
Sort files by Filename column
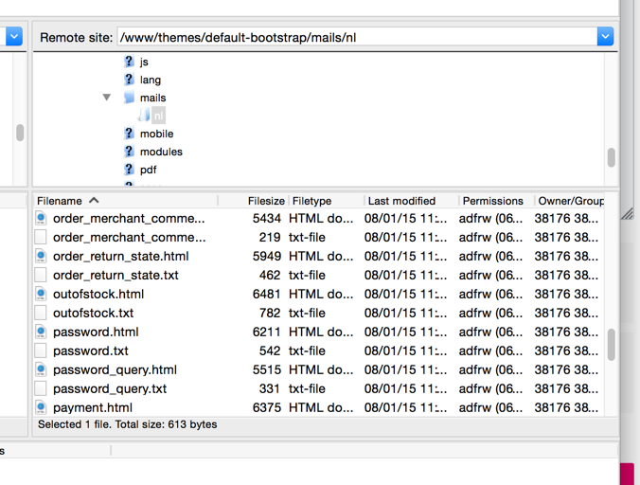coord(60,201)
